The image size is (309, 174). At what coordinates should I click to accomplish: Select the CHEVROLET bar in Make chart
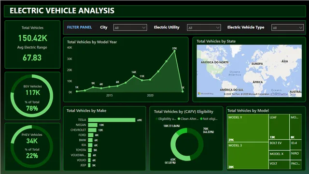click(92, 130)
